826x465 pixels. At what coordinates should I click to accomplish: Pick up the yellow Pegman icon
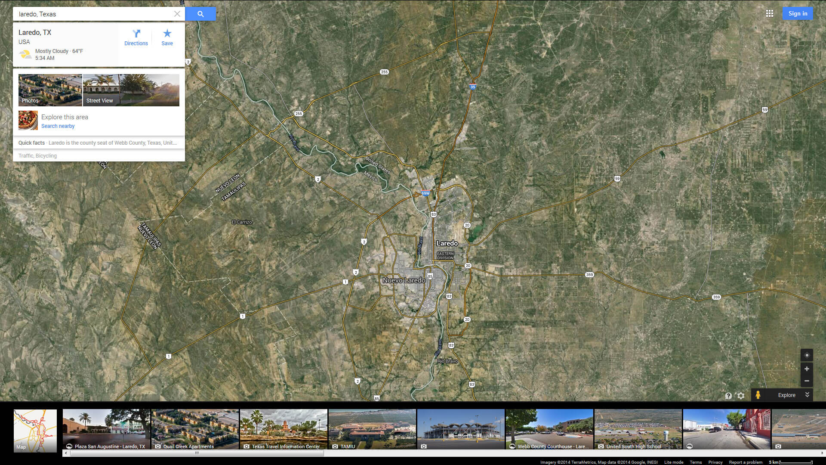pos(758,395)
